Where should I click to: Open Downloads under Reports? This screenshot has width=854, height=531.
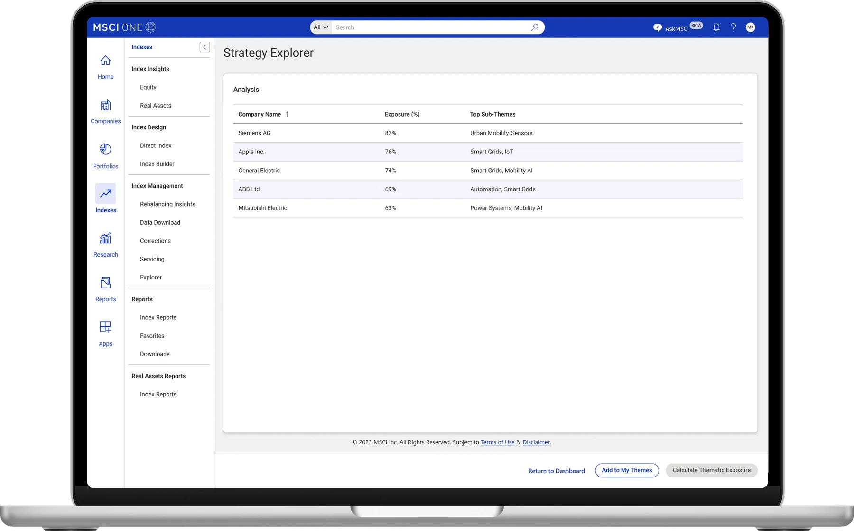pyautogui.click(x=155, y=354)
